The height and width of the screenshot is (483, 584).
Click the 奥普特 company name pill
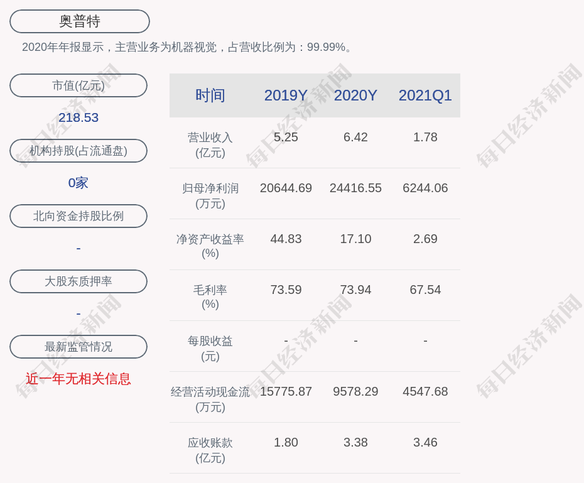[x=80, y=21]
